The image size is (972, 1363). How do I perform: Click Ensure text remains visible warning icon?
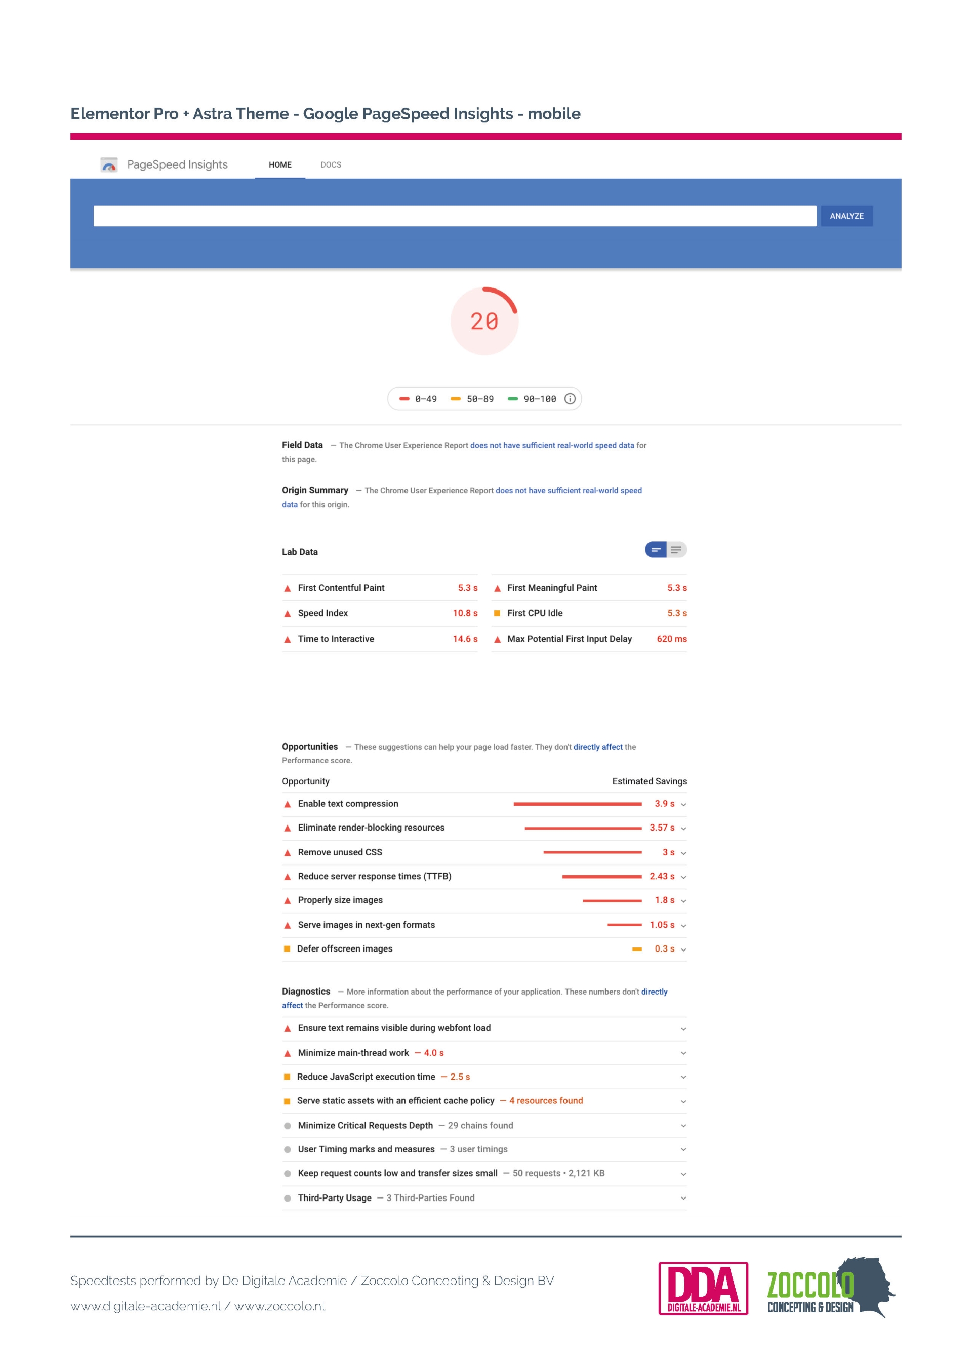(x=287, y=1028)
